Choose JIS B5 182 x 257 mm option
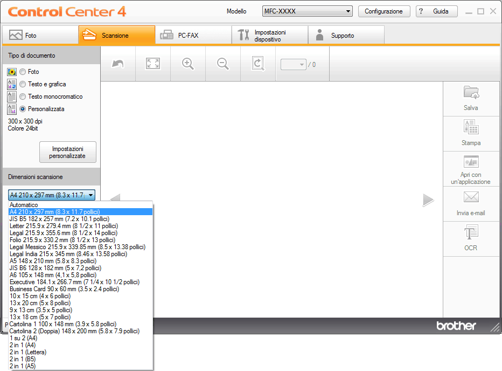Image resolution: width=502 pixels, height=371 pixels. tap(80, 219)
